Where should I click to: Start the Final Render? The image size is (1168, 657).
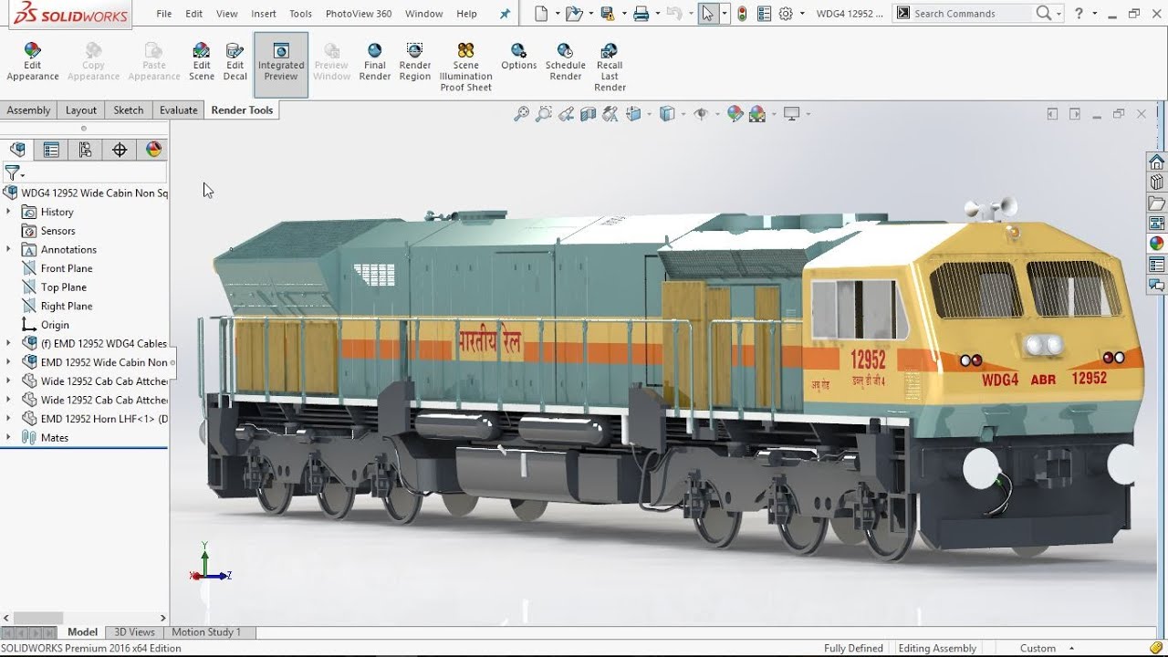point(375,62)
